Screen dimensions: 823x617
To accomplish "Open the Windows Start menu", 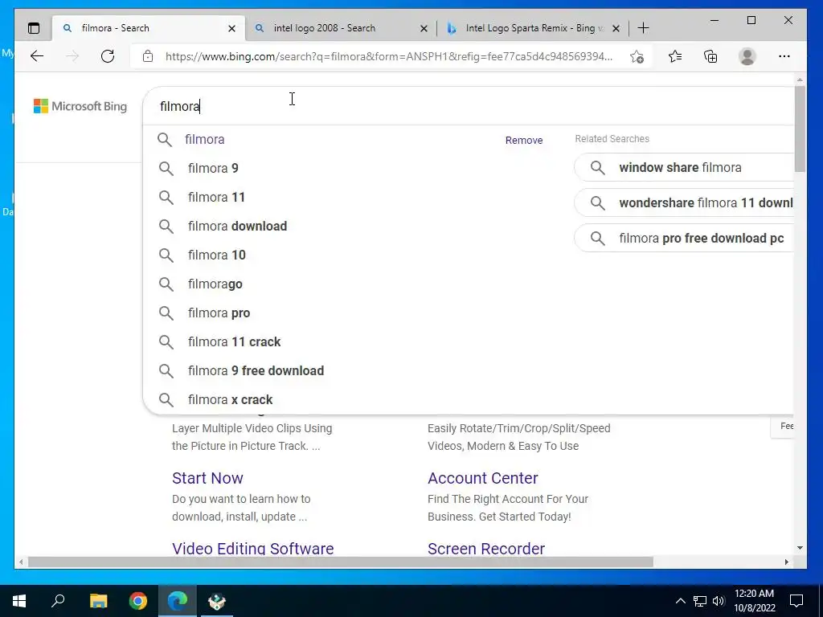I will pyautogui.click(x=19, y=601).
